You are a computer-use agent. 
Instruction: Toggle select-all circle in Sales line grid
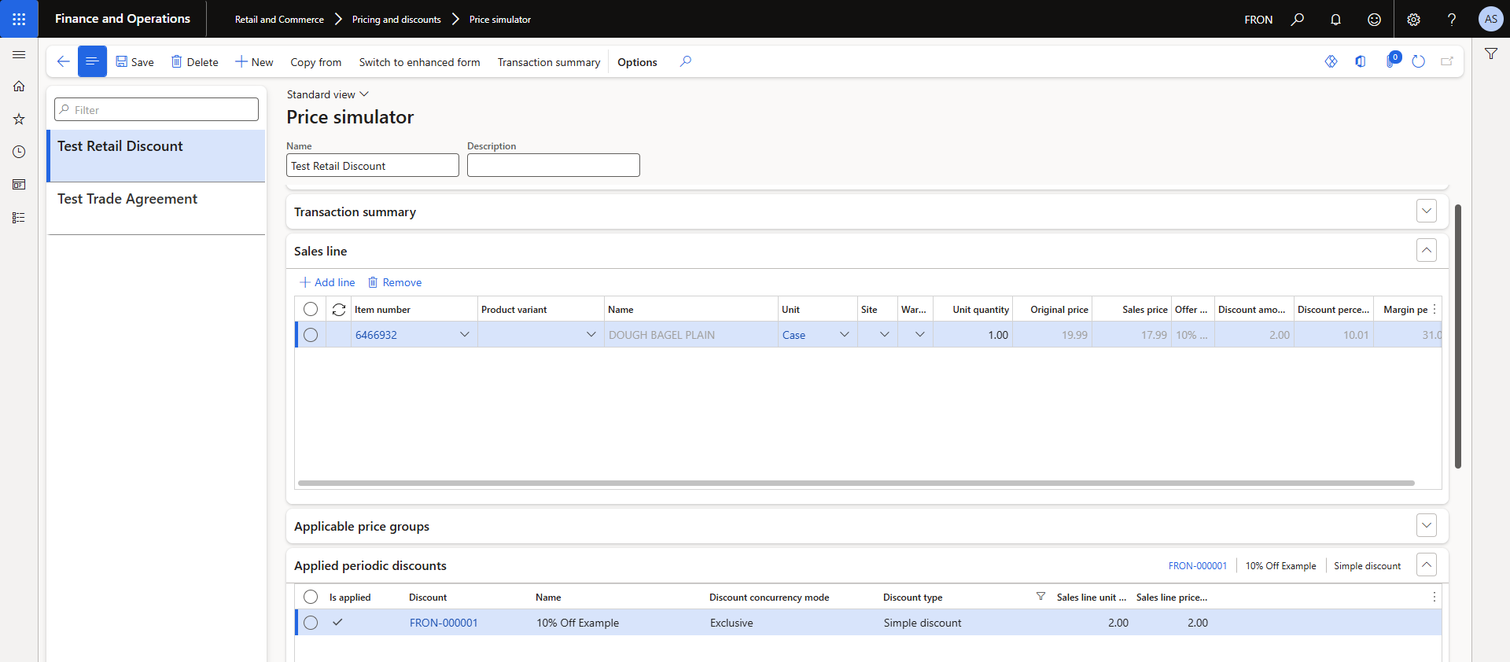point(311,310)
